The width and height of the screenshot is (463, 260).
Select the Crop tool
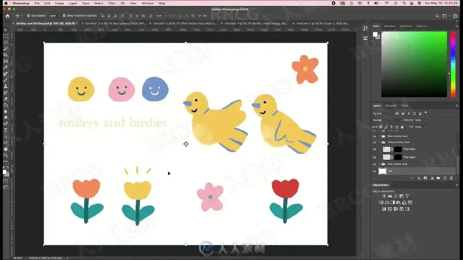(6, 55)
